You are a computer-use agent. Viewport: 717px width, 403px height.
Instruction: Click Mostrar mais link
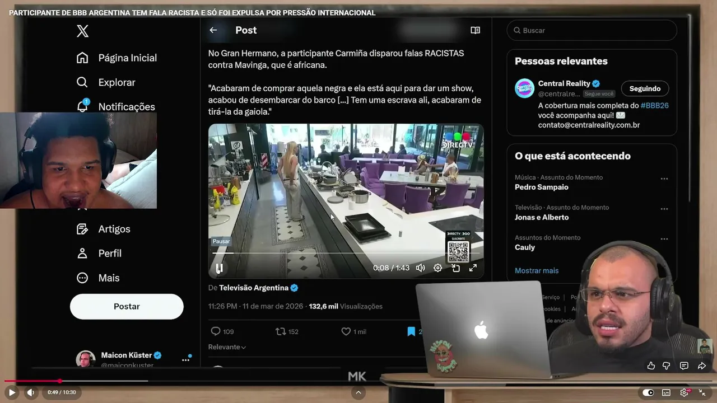pos(537,270)
